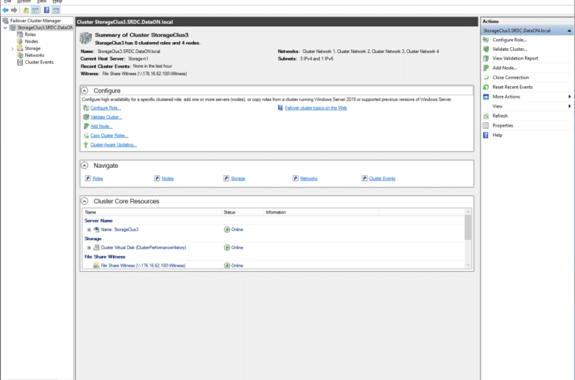The height and width of the screenshot is (380, 575).
Task: Select the File Share Witness resource row
Action: [273, 266]
